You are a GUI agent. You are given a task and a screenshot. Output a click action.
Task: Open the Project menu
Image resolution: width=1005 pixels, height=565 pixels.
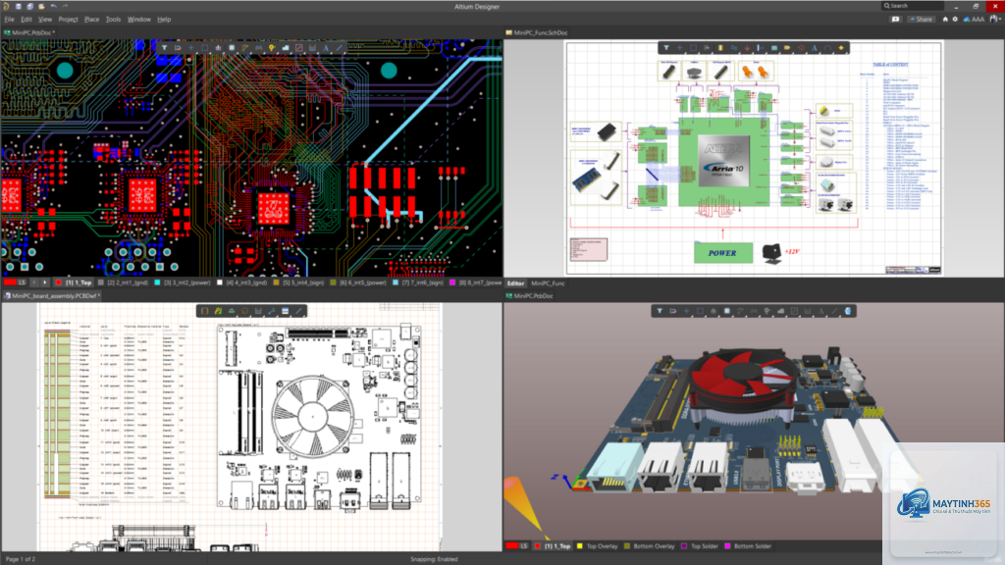coord(68,20)
